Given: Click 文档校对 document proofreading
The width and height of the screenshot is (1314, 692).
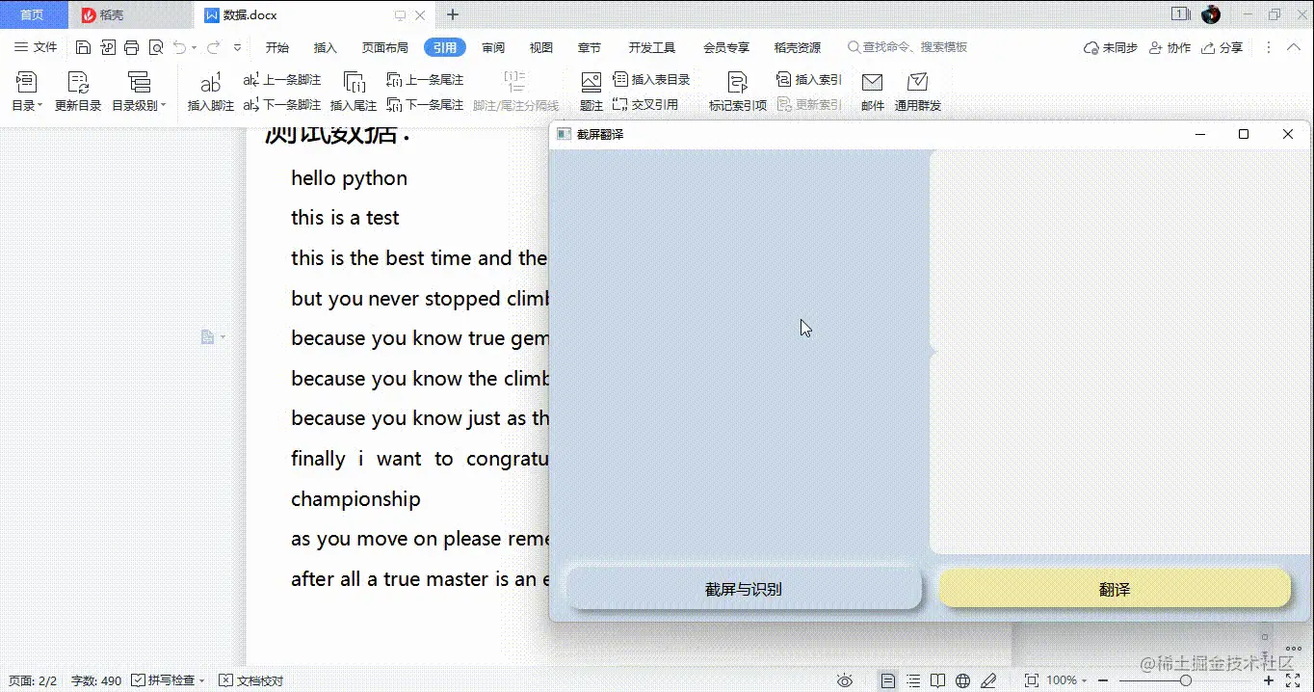Looking at the screenshot, I should tap(251, 680).
